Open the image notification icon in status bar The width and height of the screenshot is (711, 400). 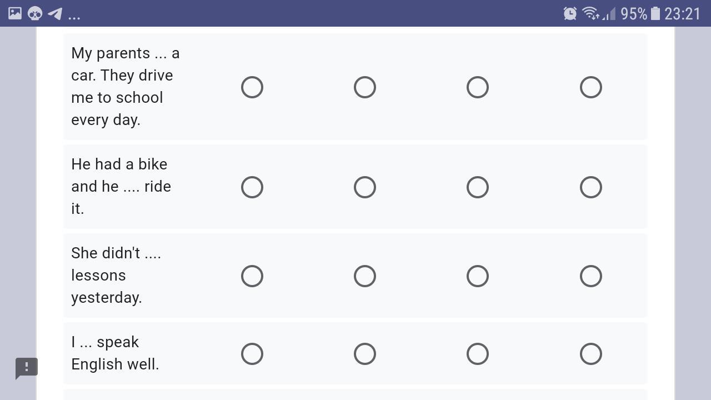[x=15, y=13]
